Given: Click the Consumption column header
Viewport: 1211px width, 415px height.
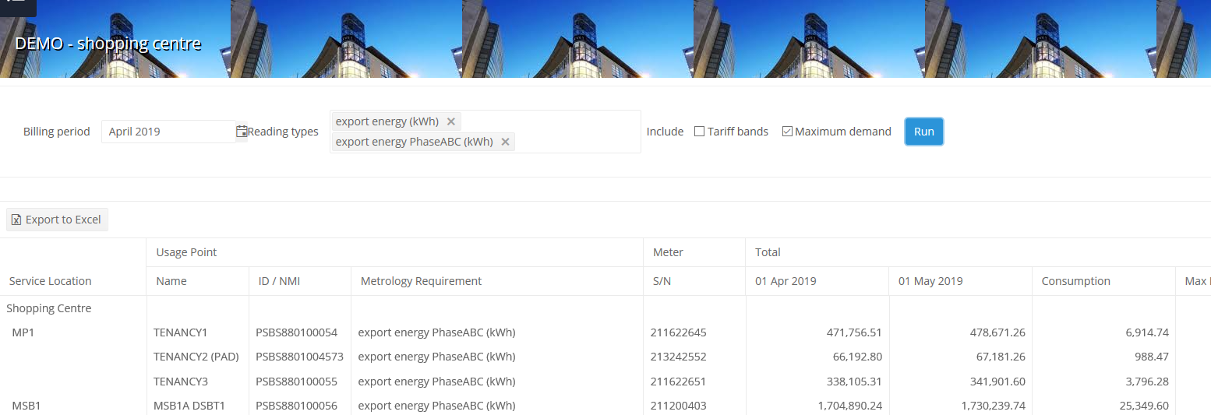Looking at the screenshot, I should click(x=1075, y=281).
